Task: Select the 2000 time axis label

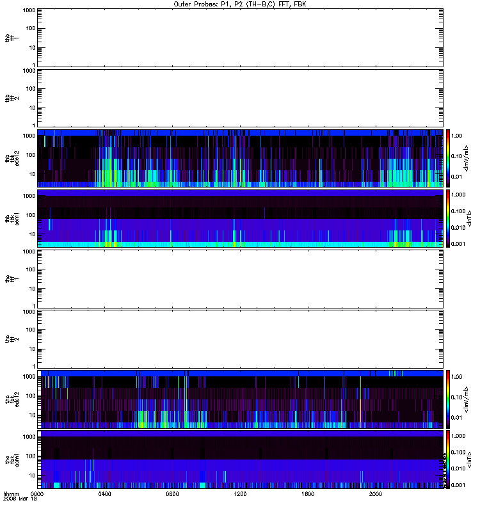Action: 376,494
